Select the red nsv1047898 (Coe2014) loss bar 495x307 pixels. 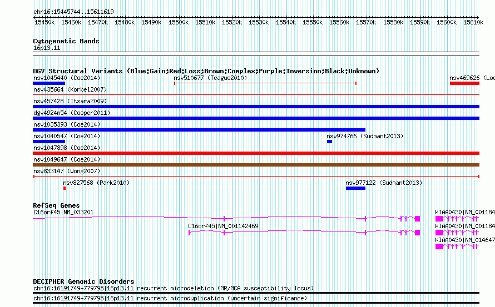256,153
